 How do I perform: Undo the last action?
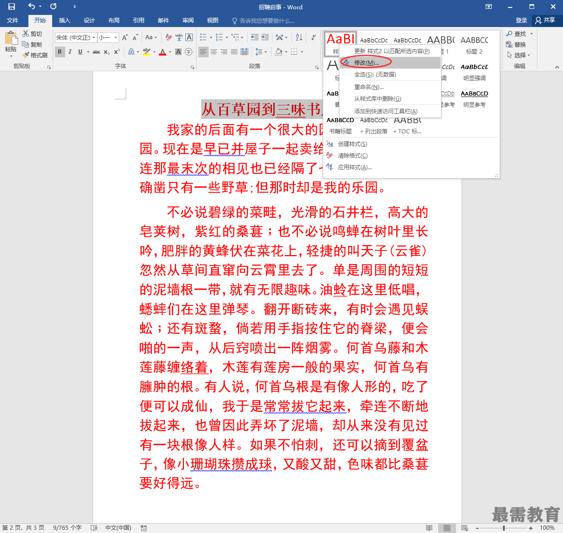click(32, 7)
